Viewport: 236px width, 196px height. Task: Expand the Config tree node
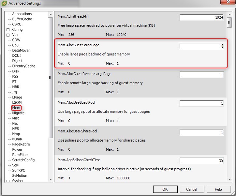coord(8,30)
